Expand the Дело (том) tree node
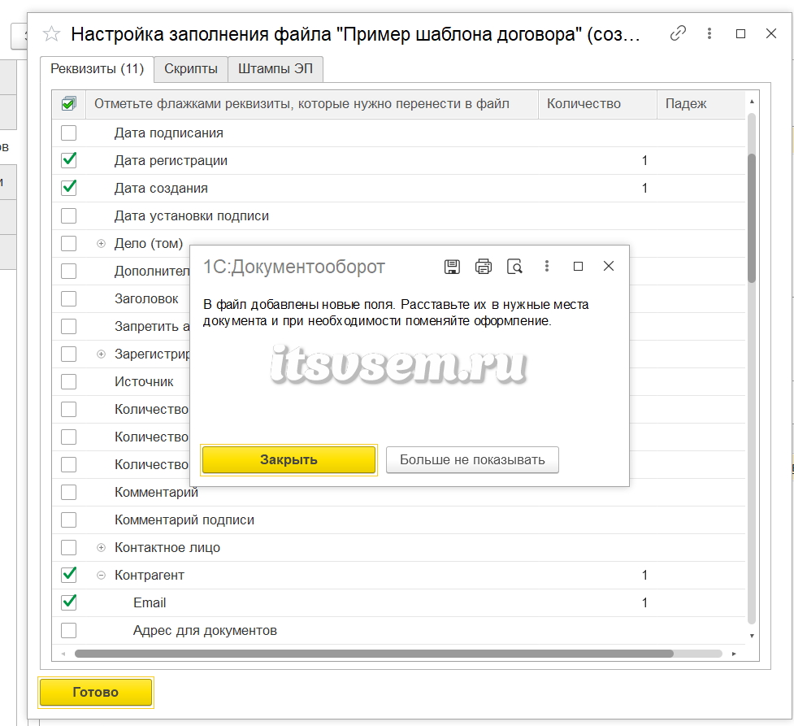Image resolution: width=794 pixels, height=726 pixels. [x=102, y=244]
